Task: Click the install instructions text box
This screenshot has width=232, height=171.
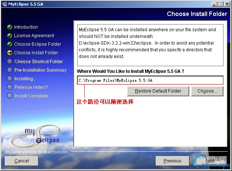Action: pyautogui.click(x=150, y=45)
